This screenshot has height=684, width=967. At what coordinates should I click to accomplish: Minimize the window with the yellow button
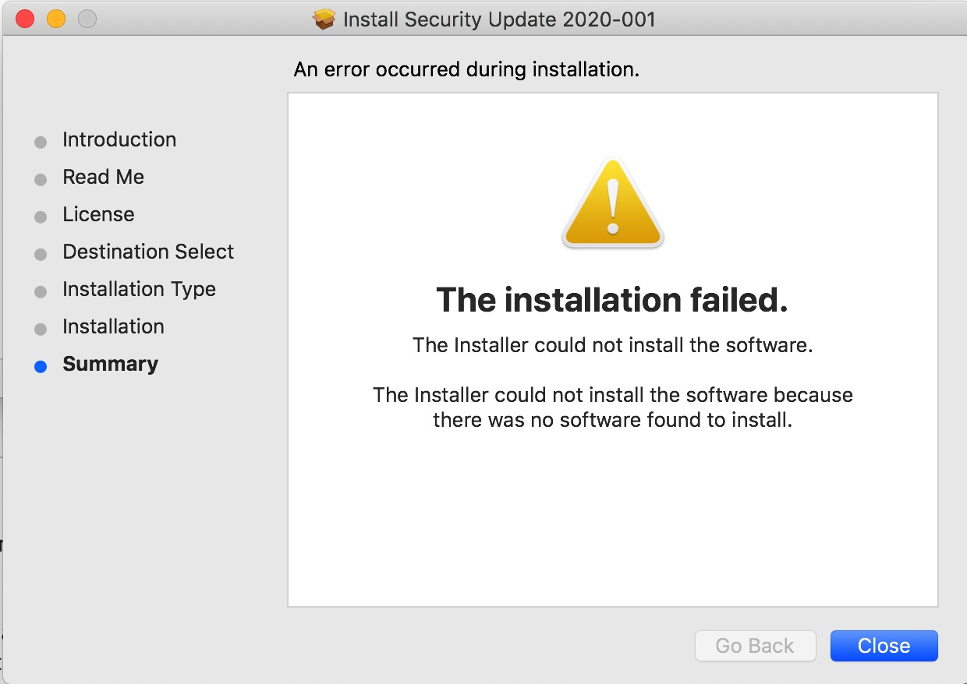56,19
